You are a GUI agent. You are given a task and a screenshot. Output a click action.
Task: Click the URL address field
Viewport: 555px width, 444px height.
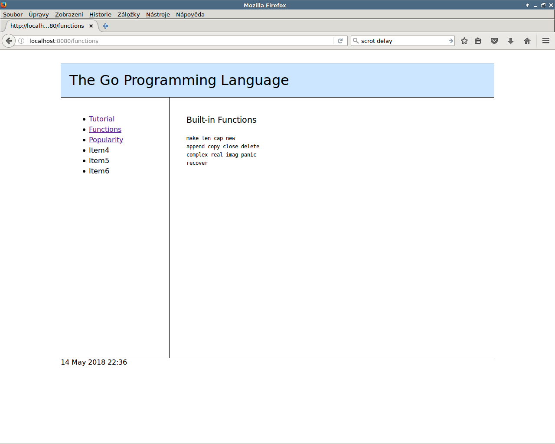click(x=180, y=41)
